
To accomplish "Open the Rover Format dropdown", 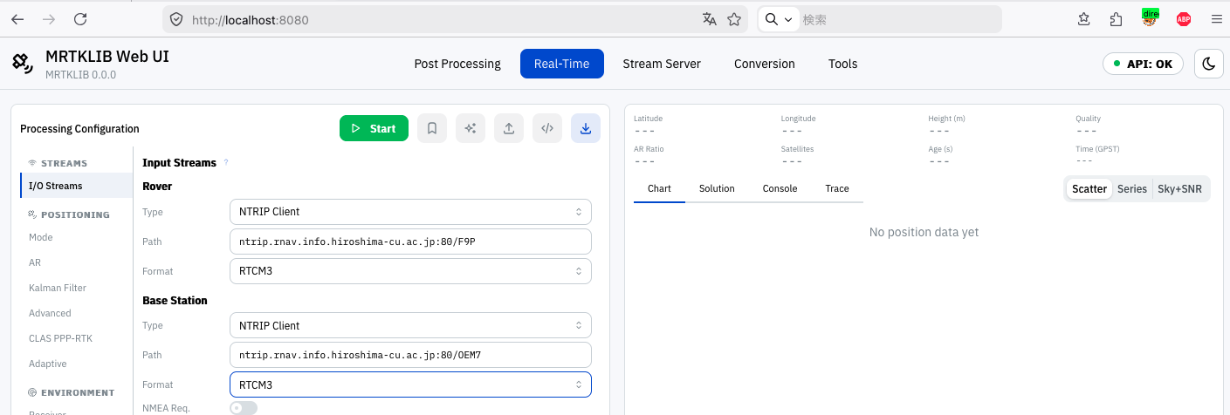I will pyautogui.click(x=410, y=271).
